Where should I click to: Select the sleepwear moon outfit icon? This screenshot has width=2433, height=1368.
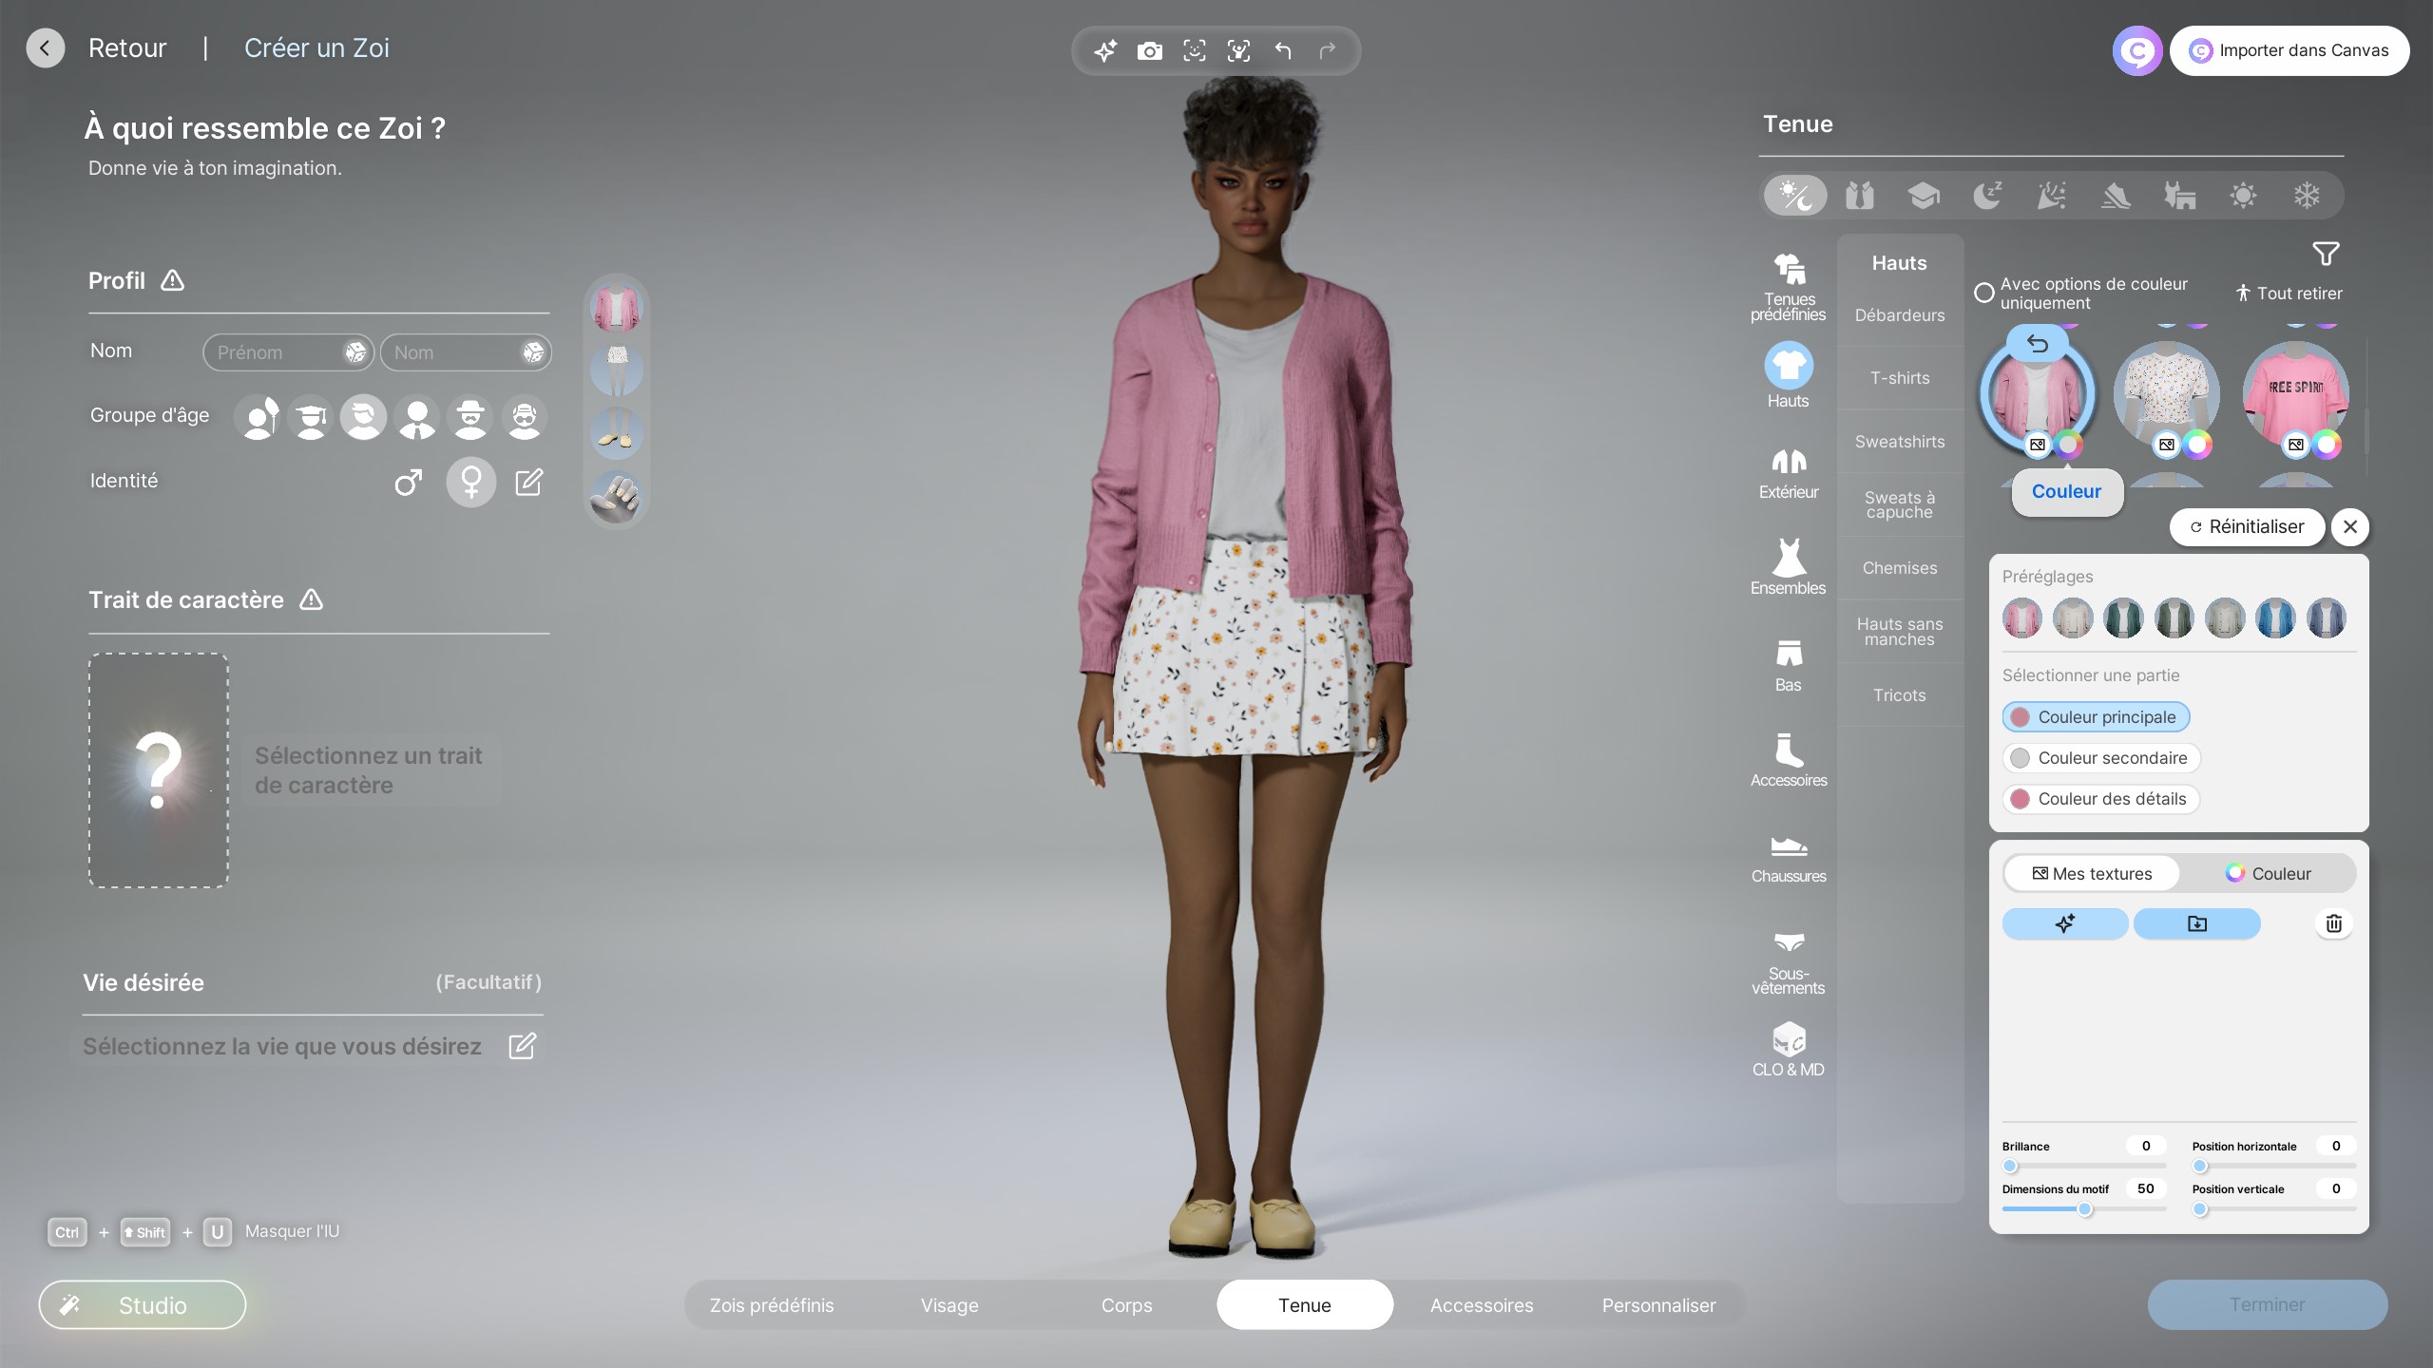click(1986, 196)
